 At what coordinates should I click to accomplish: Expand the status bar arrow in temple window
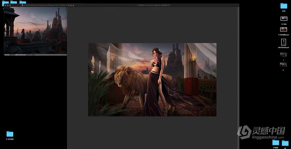pyautogui.click(x=31, y=54)
